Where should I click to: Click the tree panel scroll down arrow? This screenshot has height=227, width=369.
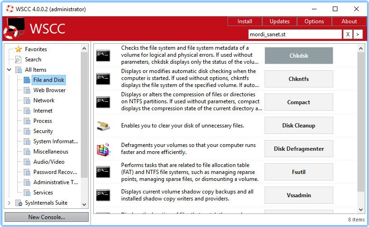click(x=84, y=205)
